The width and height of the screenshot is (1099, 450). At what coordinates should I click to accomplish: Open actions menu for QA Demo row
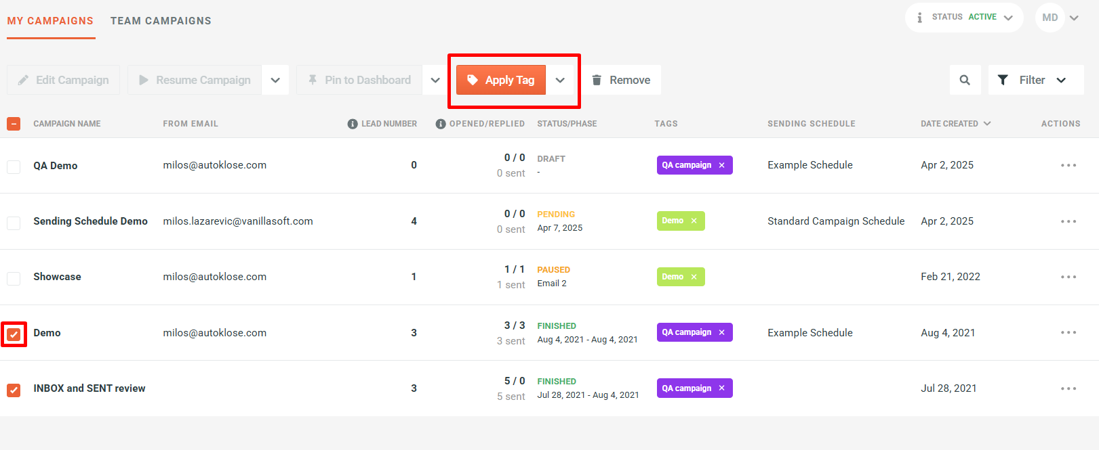coord(1068,165)
